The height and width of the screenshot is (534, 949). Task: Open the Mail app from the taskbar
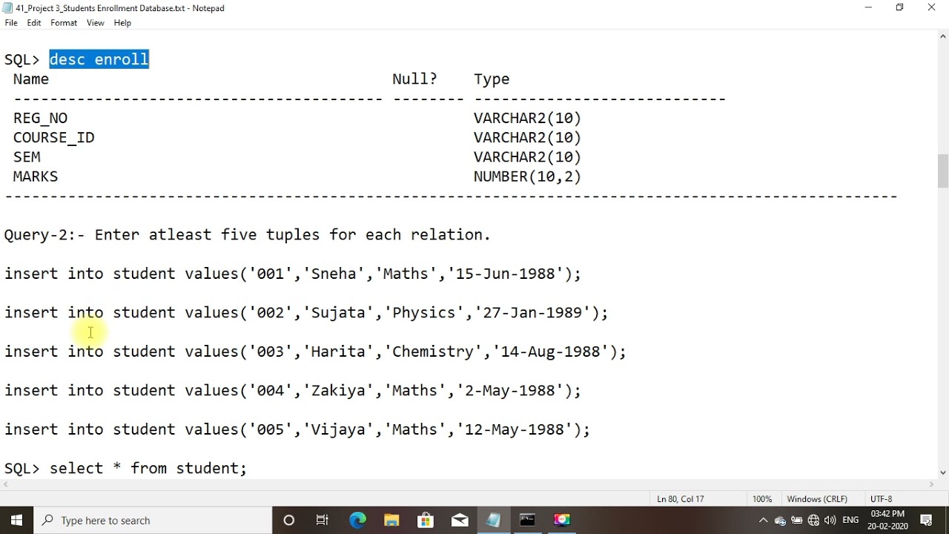[460, 520]
